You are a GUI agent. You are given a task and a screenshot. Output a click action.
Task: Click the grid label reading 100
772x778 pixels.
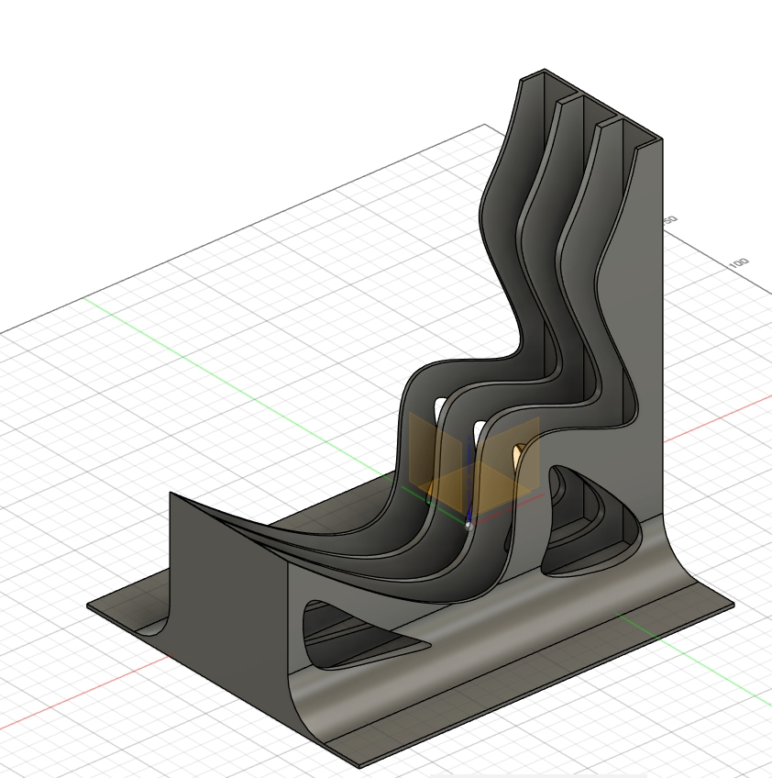click(x=739, y=261)
